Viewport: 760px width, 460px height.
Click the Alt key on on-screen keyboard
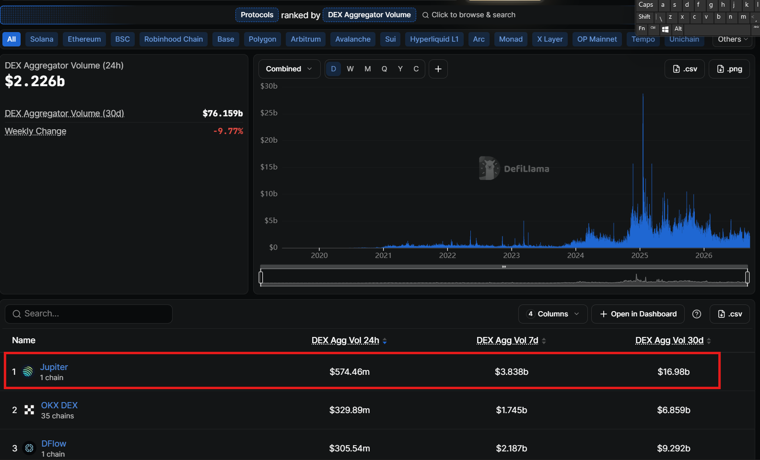678,29
